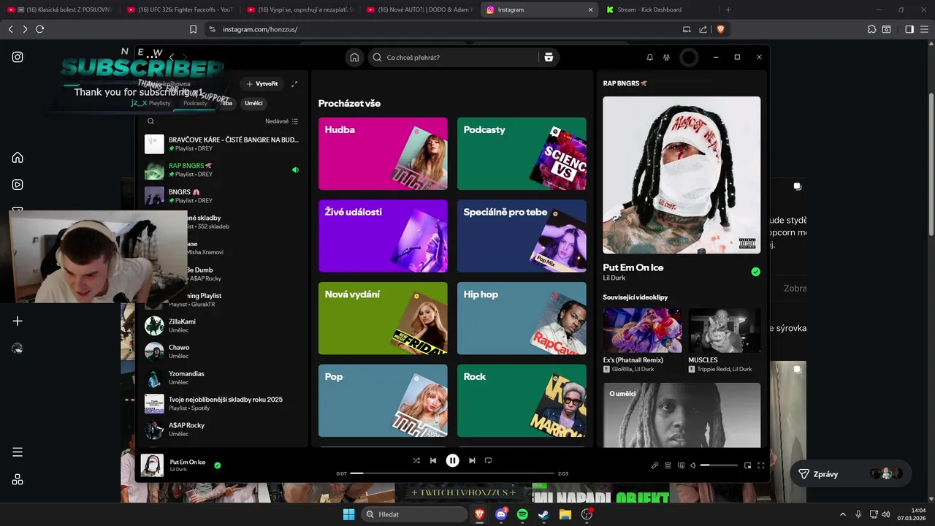Click the Vytvořit create button
Viewport: 935px width, 526px height.
tap(261, 84)
